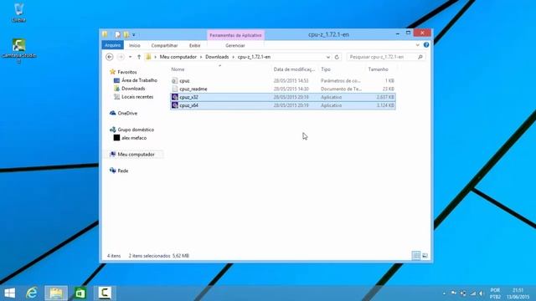Click the Back navigation arrow
The height and width of the screenshot is (301, 536).
(110, 57)
